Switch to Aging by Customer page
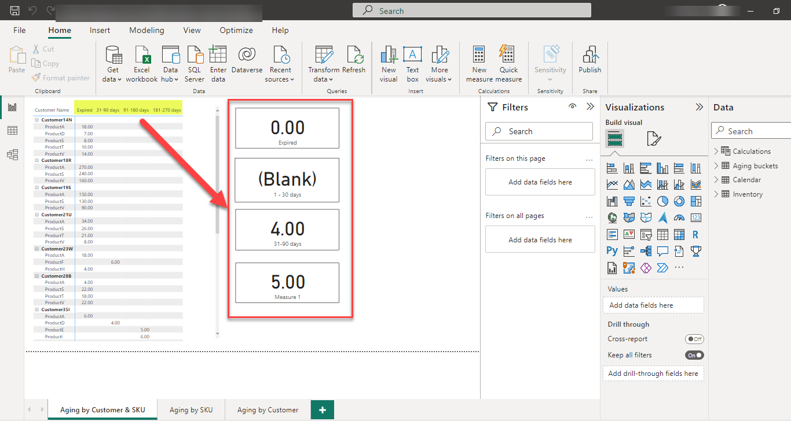The width and height of the screenshot is (791, 421). pos(268,410)
